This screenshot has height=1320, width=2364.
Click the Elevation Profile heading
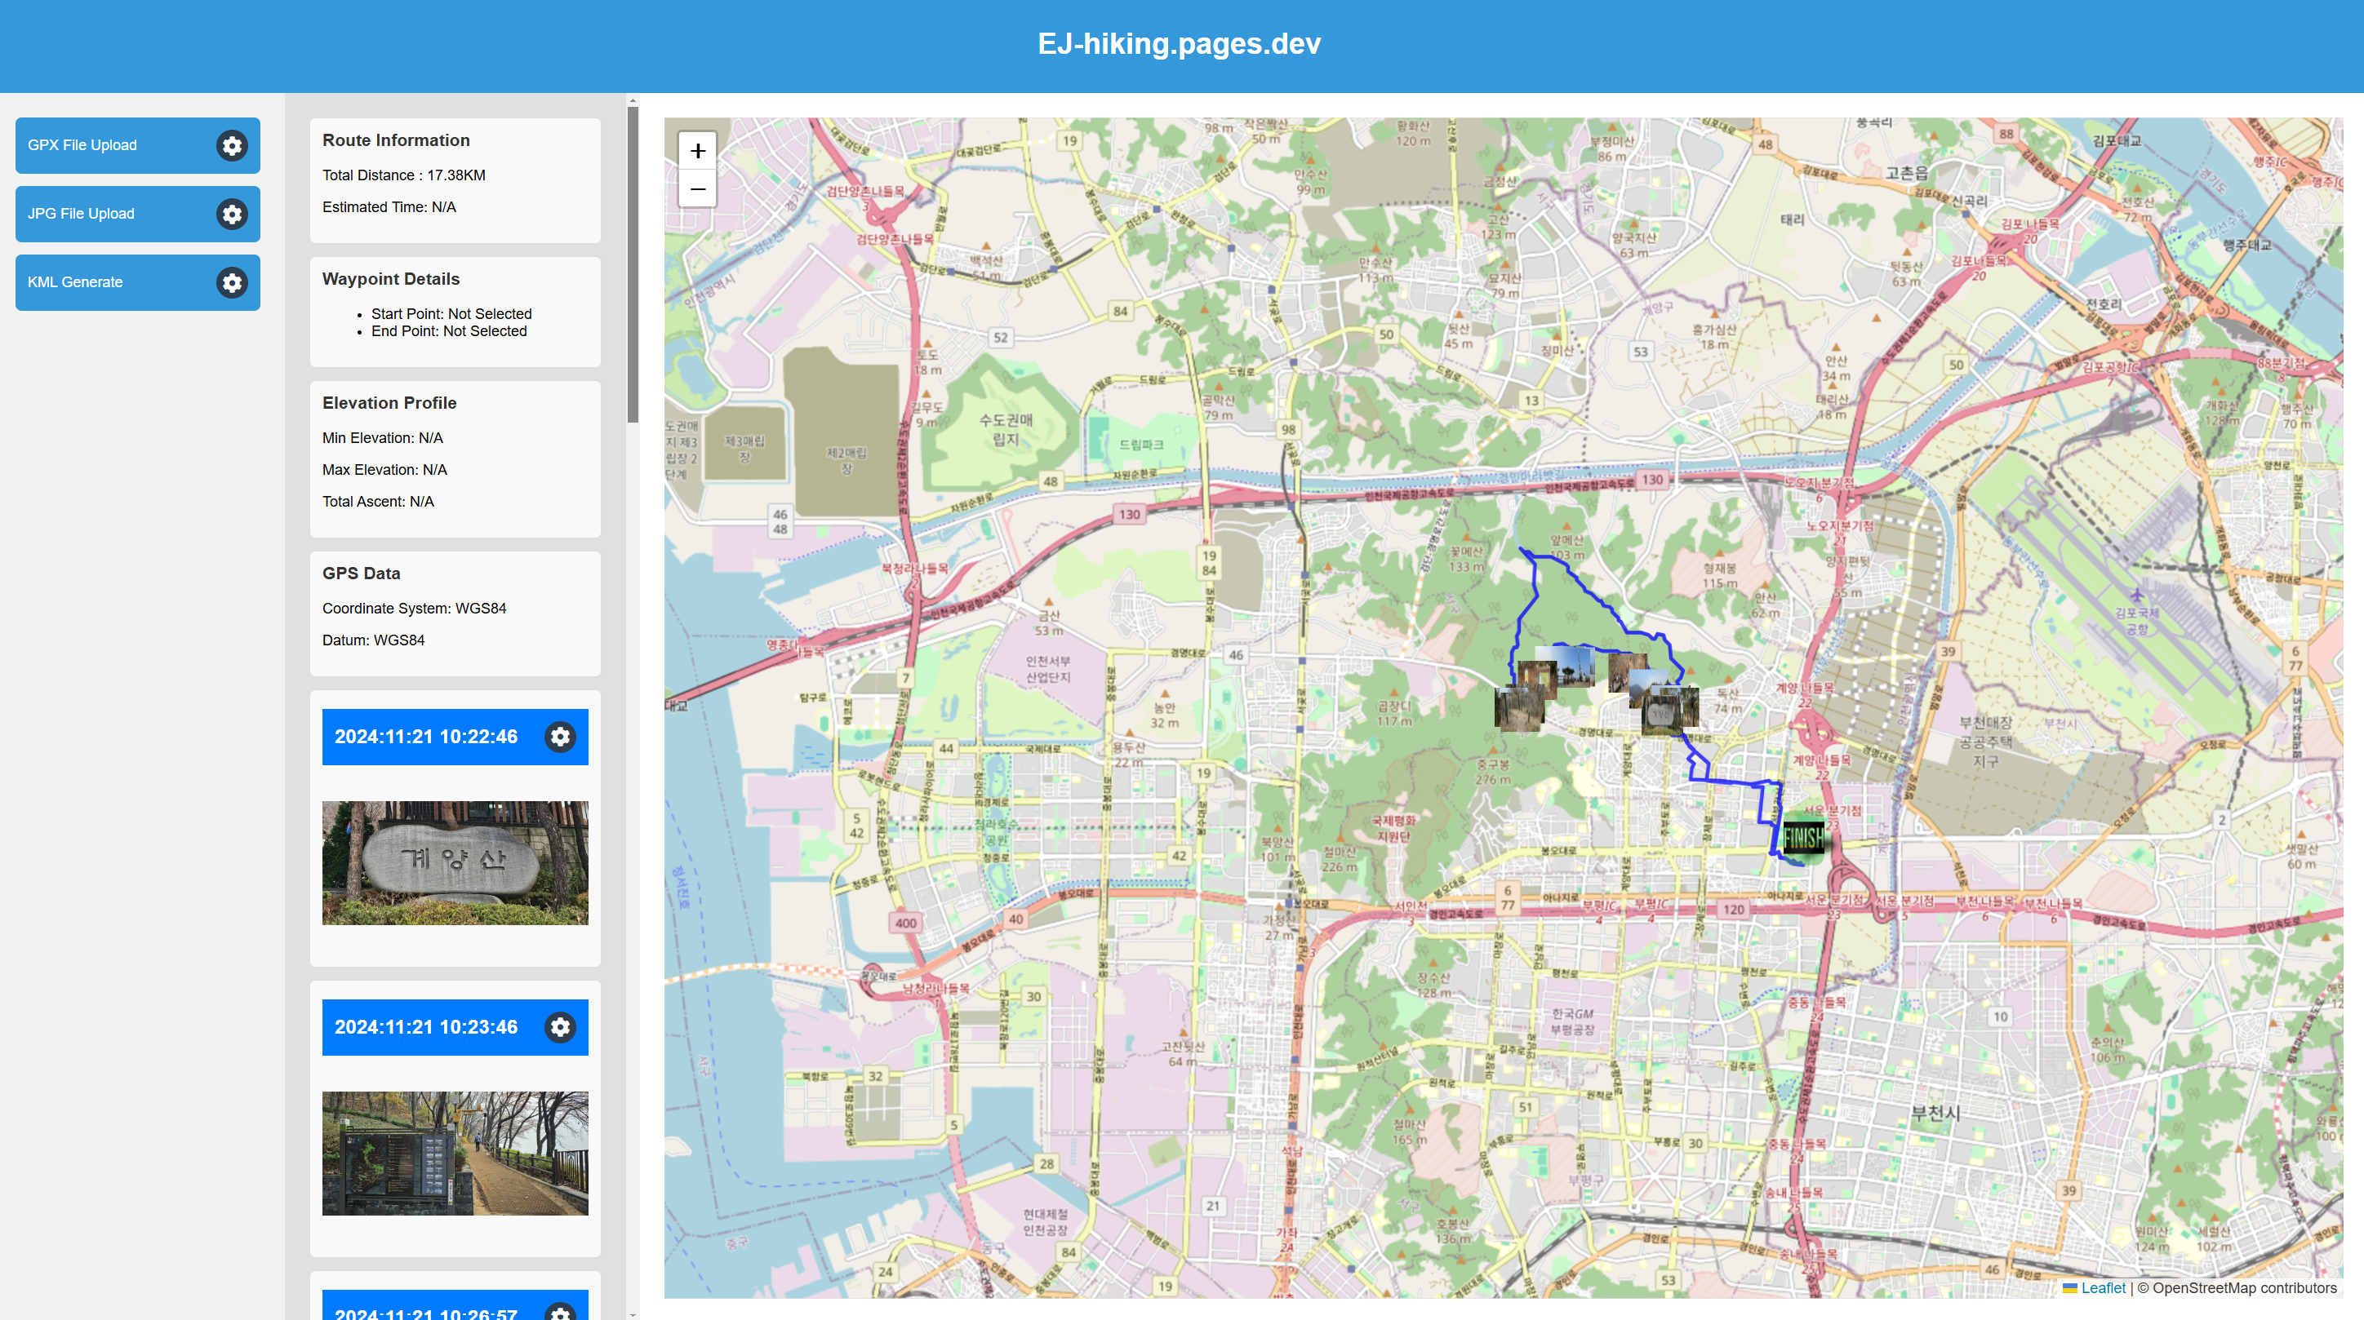click(389, 403)
